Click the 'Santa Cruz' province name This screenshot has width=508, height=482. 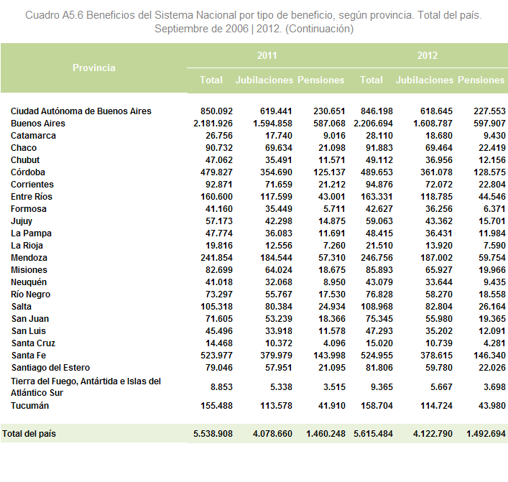(33, 343)
